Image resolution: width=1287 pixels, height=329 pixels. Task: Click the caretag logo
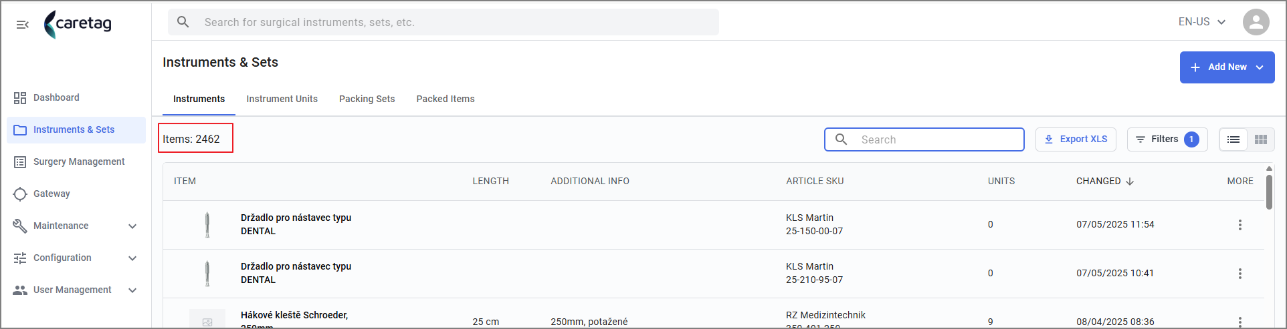pos(78,24)
